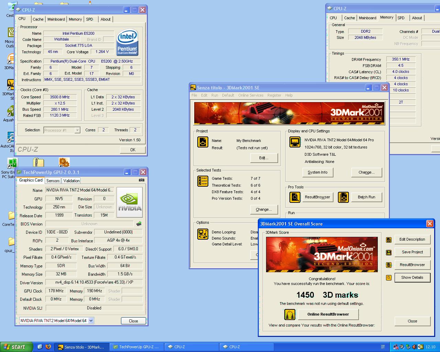Click the Edit Description icon in score dialog

(x=389, y=240)
